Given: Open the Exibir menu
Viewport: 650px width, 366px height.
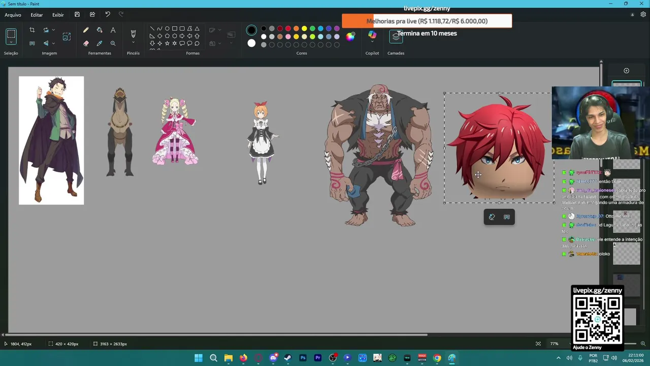Looking at the screenshot, I should [x=58, y=15].
